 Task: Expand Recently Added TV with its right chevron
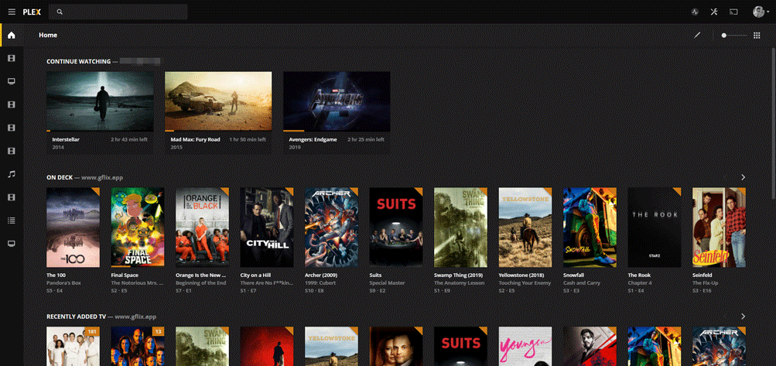[743, 316]
